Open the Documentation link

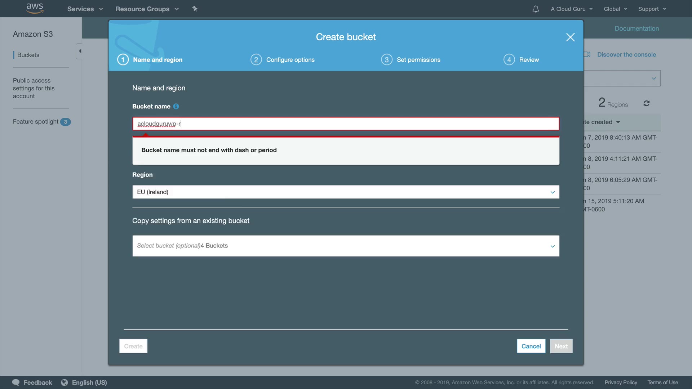(x=636, y=28)
